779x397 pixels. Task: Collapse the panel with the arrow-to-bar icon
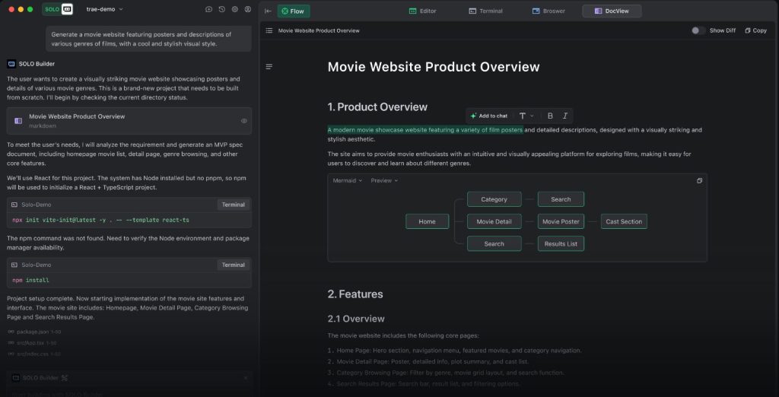[x=269, y=11]
